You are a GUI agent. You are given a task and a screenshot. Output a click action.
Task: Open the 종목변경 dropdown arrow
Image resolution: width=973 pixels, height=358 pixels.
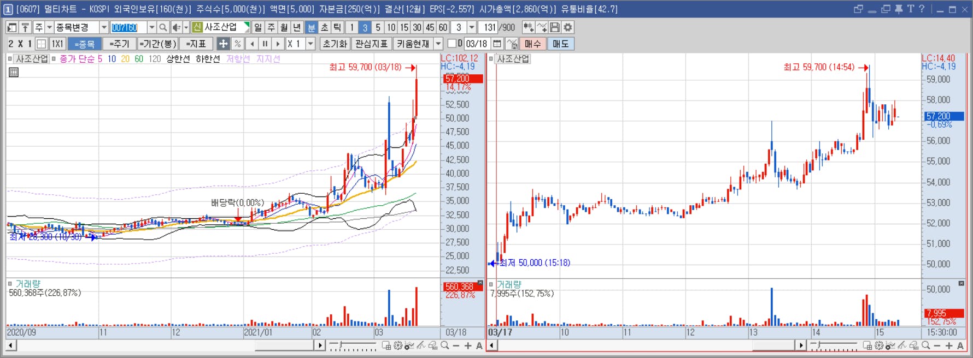104,27
